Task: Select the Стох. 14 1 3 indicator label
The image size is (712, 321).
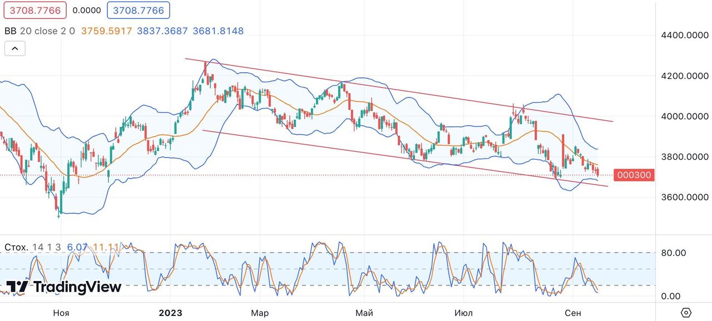Action: pos(33,247)
